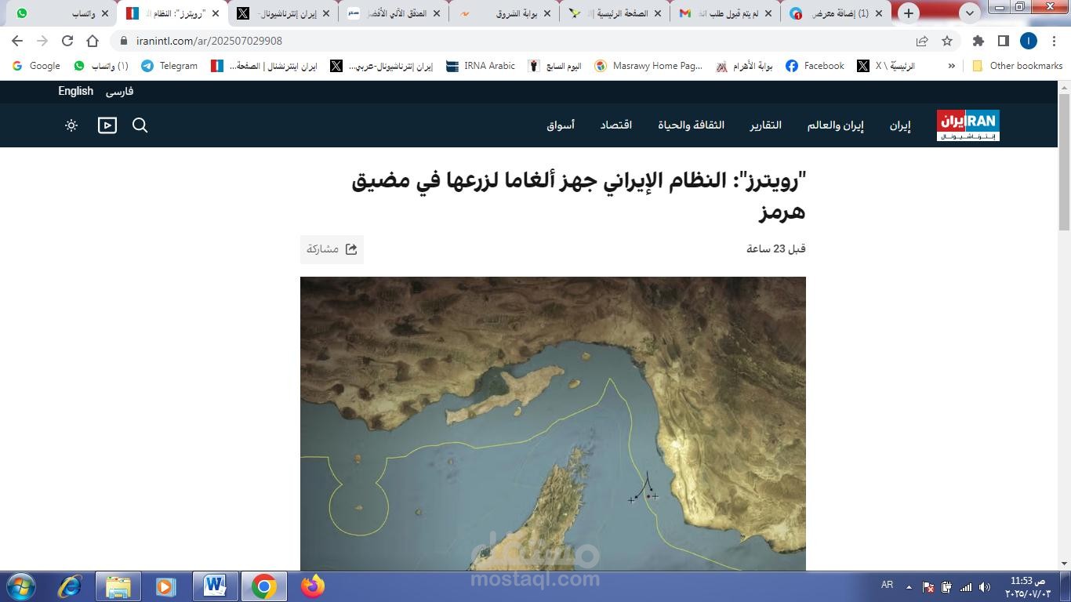This screenshot has width=1071, height=602.
Task: Open the site search magnifier icon
Action: pos(140,125)
